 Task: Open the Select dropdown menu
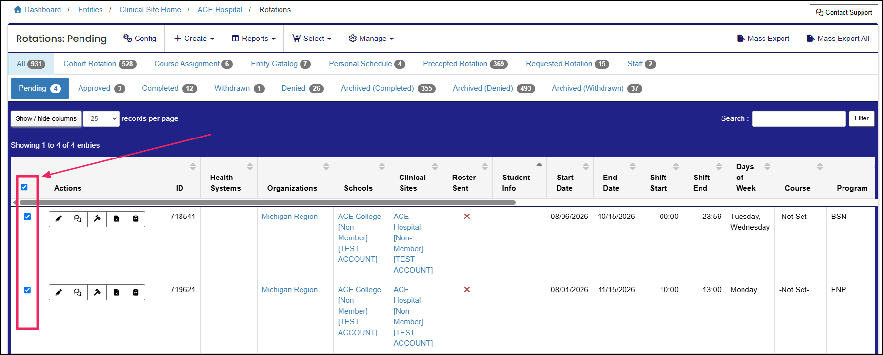[x=312, y=39]
